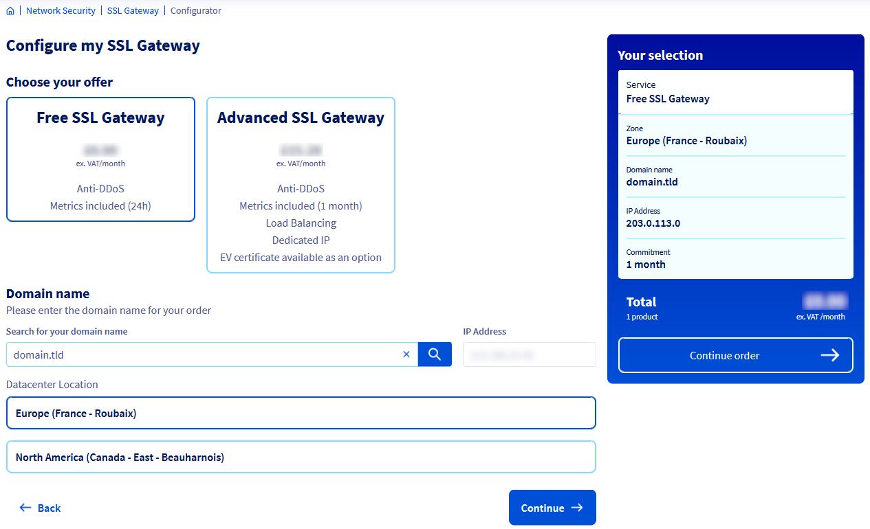
Task: Select the Advanced SSL Gateway offer
Action: [301, 184]
